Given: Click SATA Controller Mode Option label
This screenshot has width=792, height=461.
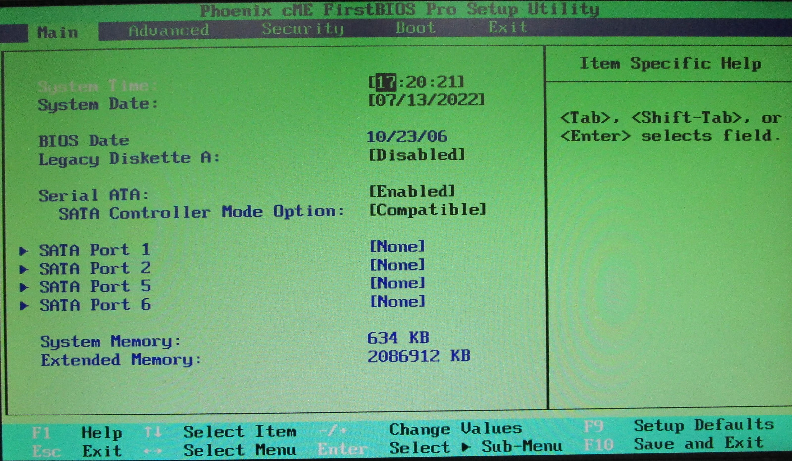Looking at the screenshot, I should 201,213.
